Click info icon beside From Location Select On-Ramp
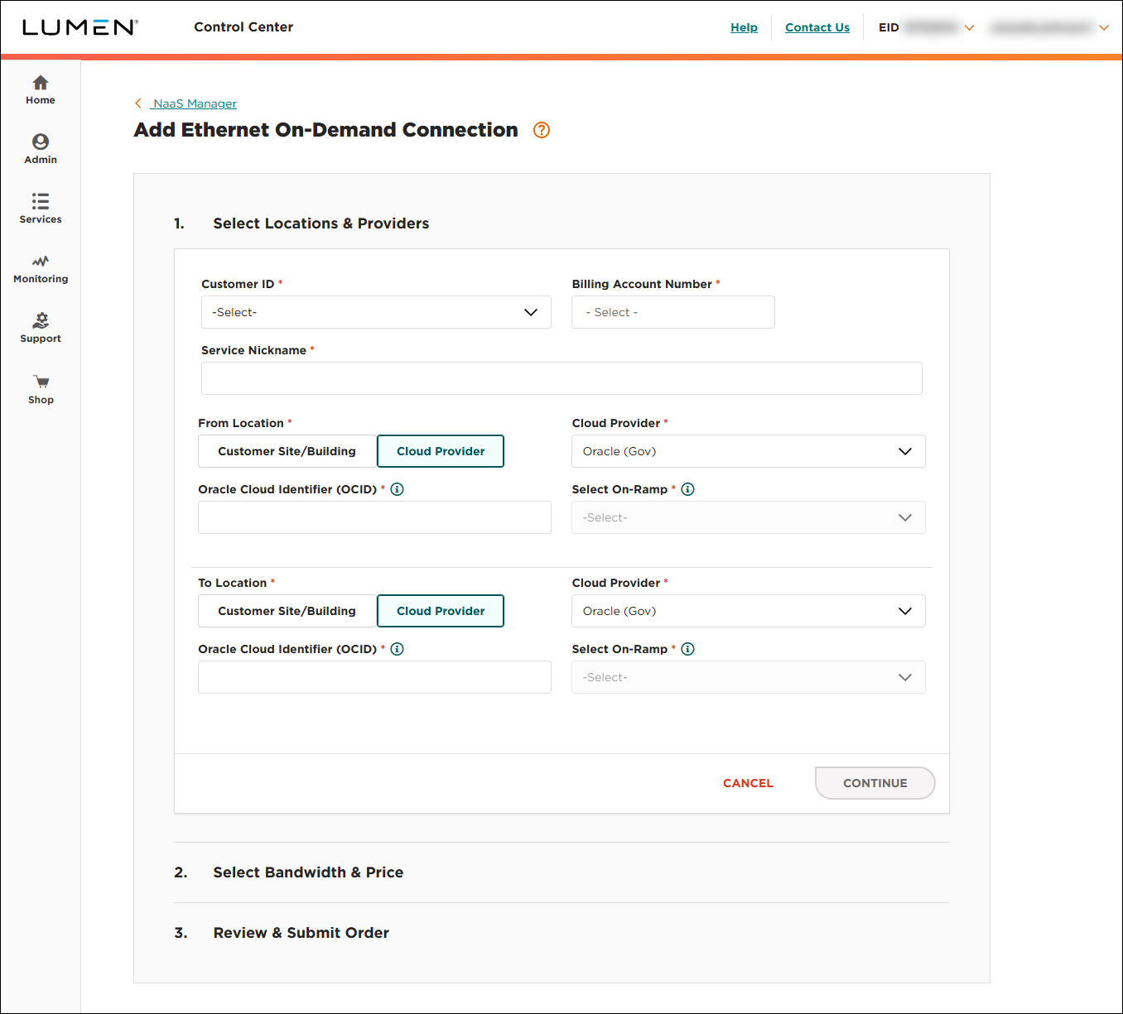The height and width of the screenshot is (1014, 1123). tap(687, 489)
